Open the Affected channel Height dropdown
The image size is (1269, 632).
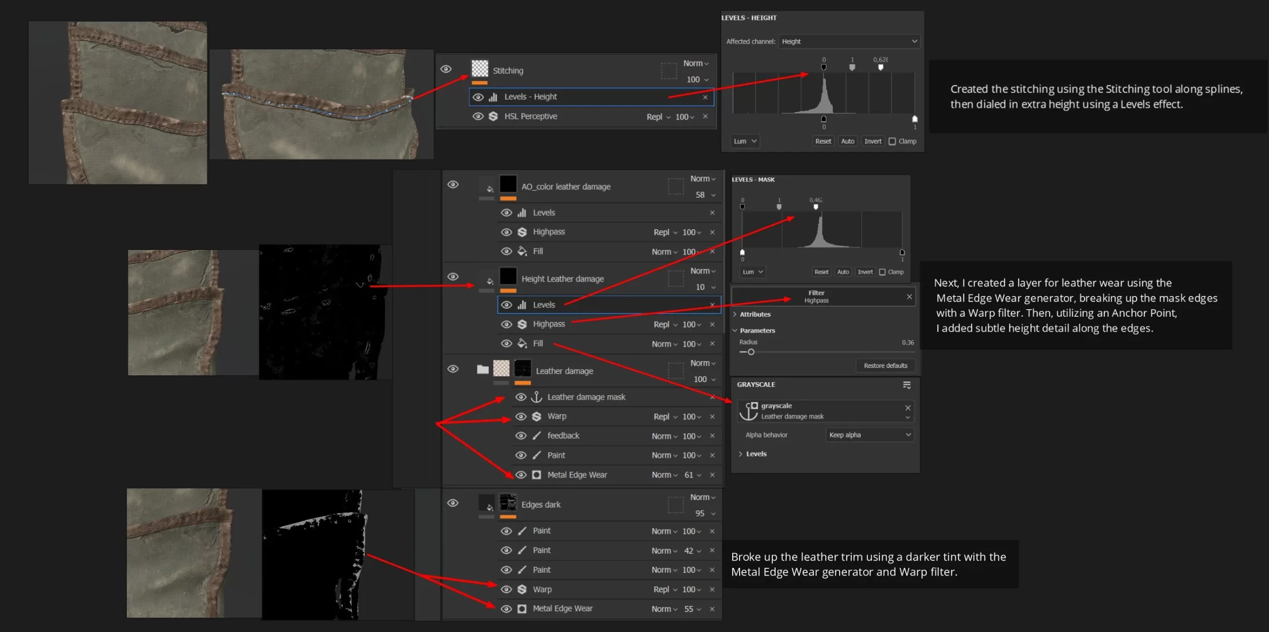849,42
